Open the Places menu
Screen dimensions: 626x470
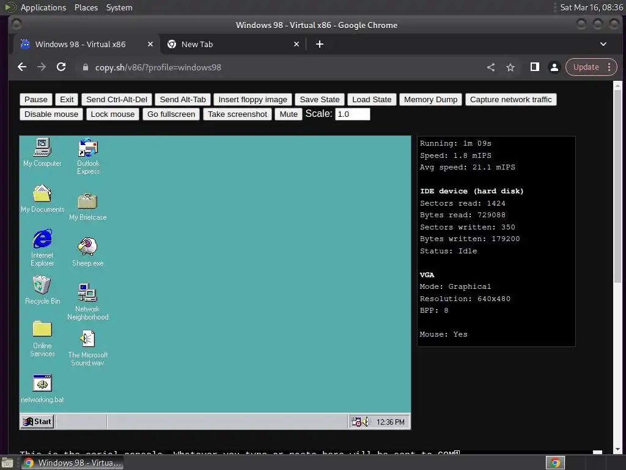point(86,7)
